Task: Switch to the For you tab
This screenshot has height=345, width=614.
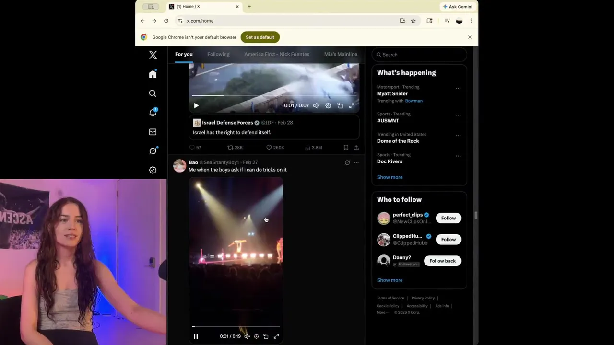Action: (x=184, y=54)
